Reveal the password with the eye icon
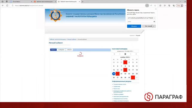Screen dimensions: 192x108 click(154, 22)
